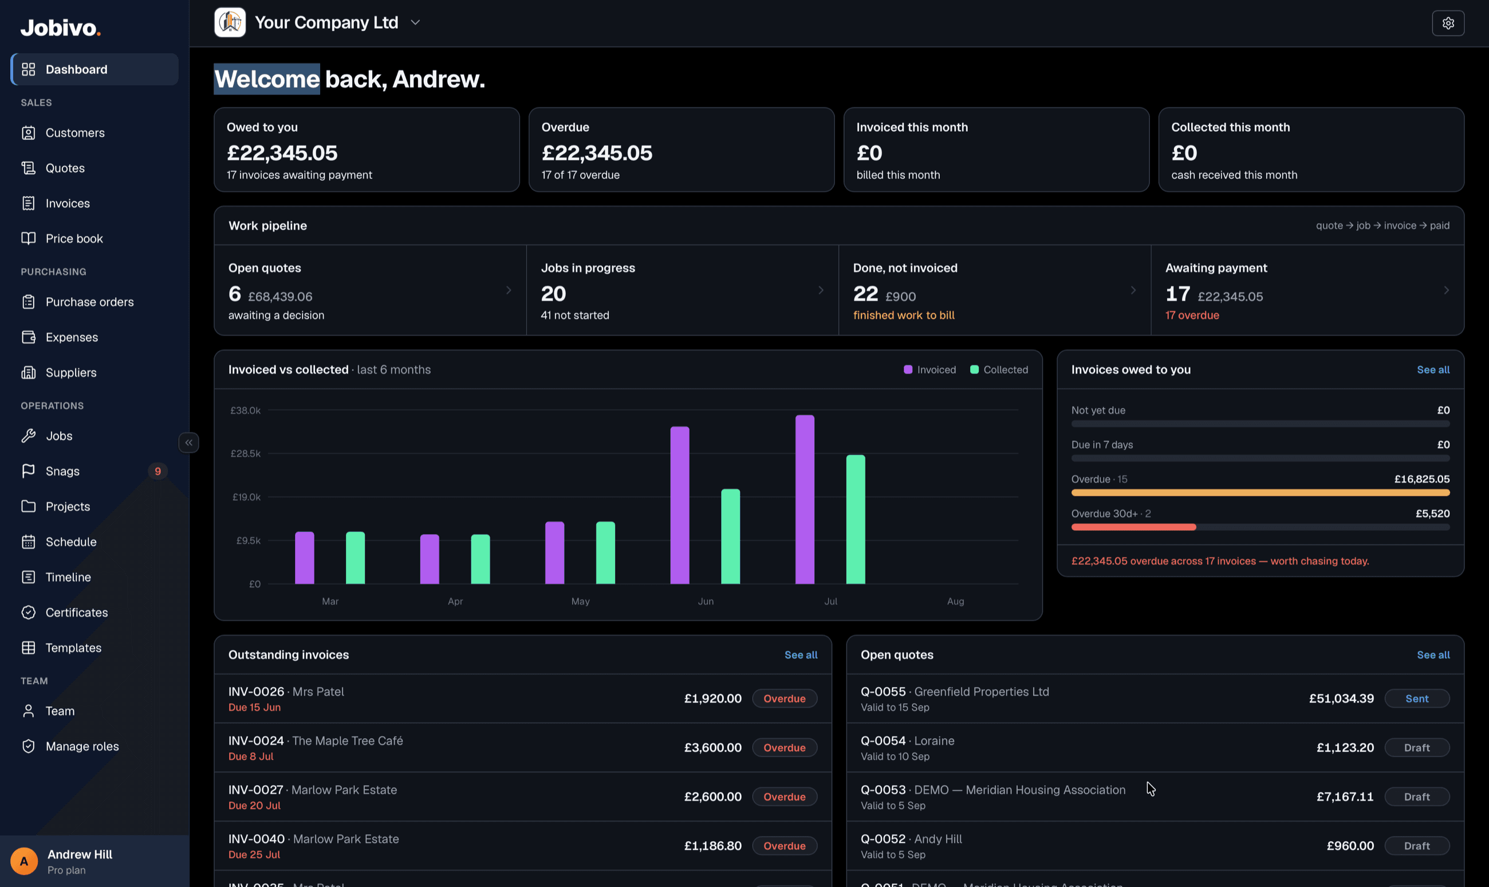The width and height of the screenshot is (1489, 887).
Task: Click the June Collected green bar
Action: (730, 536)
